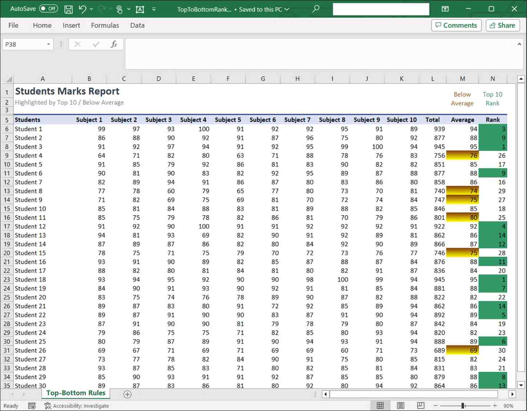Click the zoom in plus button

495,406
